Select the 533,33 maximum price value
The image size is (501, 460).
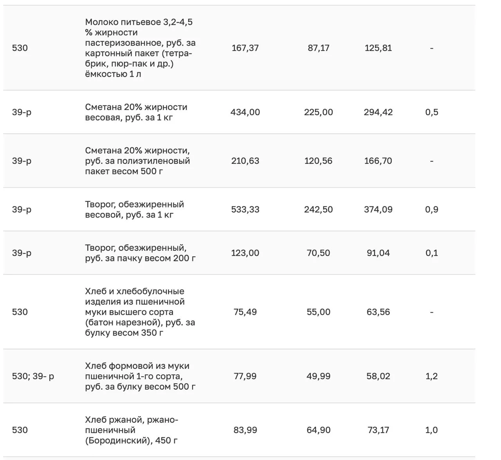coord(245,209)
